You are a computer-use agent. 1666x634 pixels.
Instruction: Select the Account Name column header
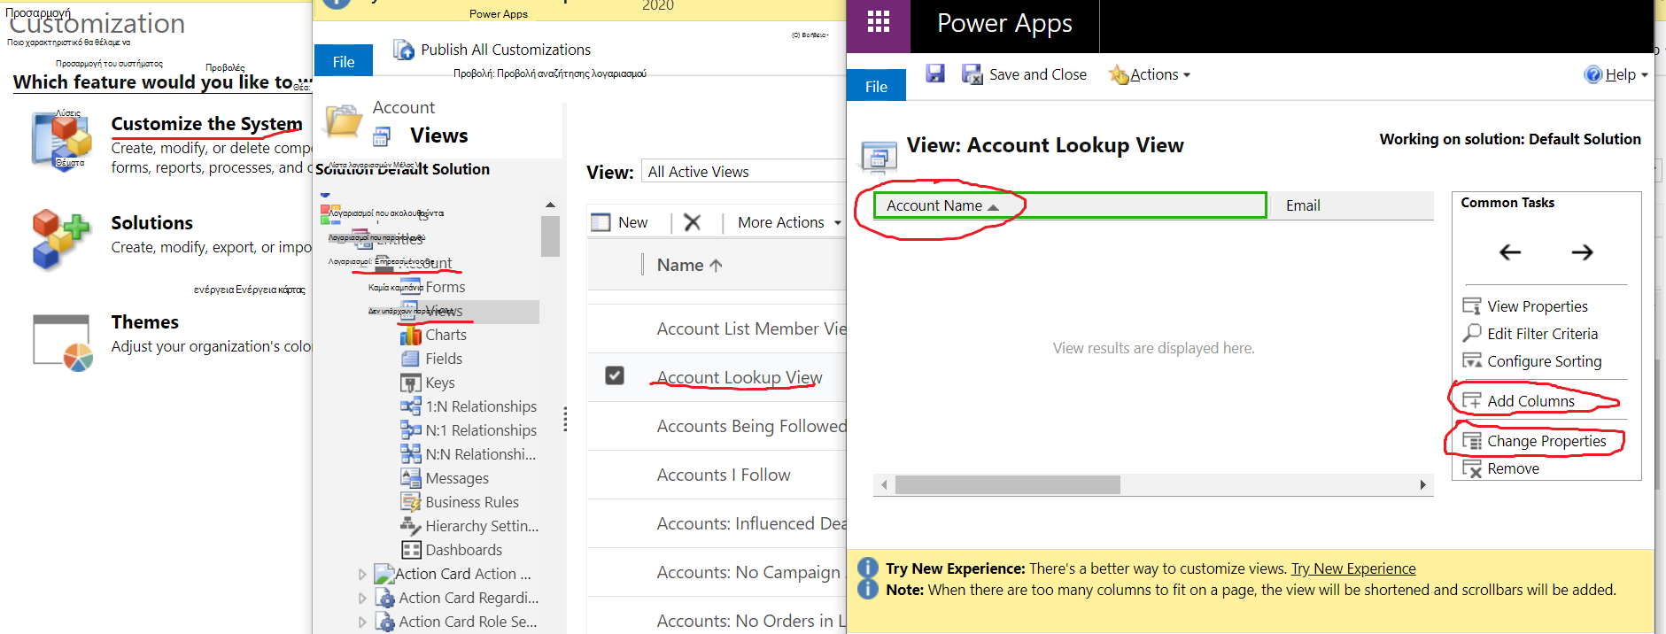pyautogui.click(x=1070, y=205)
